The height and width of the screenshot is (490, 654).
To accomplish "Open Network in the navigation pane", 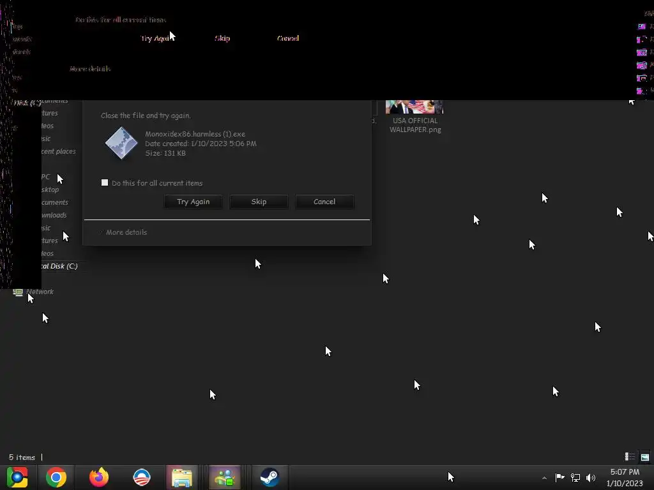I will pyautogui.click(x=40, y=292).
